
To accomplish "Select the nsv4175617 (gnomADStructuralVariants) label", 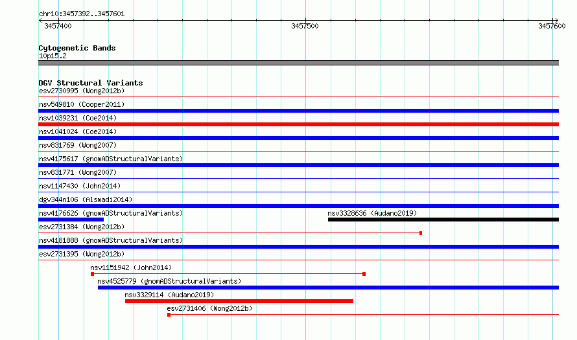I will click(111, 159).
